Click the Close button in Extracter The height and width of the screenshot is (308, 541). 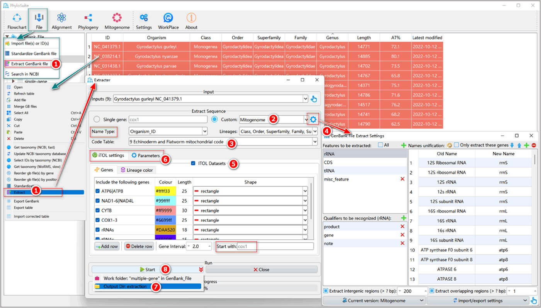tap(261, 269)
